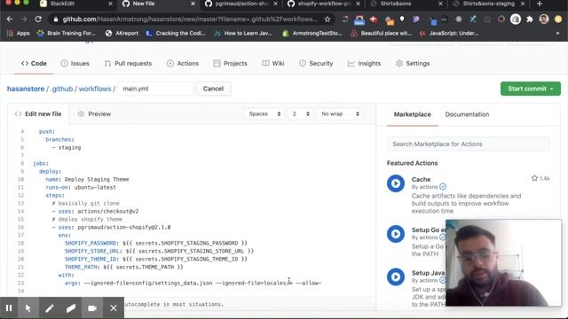Screen dimensions: 568x319
Task: Select the recorder pen drawing tool
Action: 50,308
